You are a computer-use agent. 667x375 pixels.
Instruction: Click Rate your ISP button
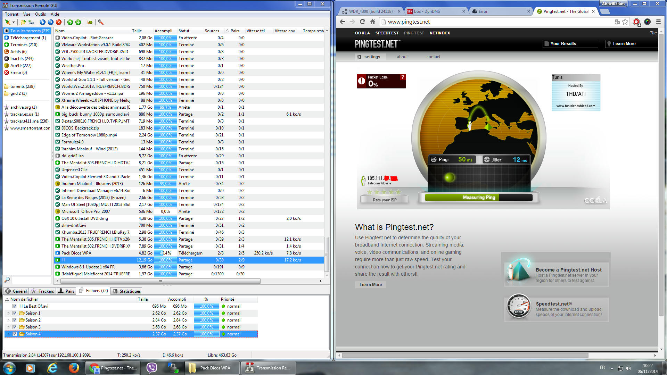[x=384, y=200]
